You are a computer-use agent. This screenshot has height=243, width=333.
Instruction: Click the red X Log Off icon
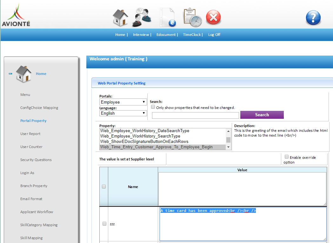pyautogui.click(x=213, y=17)
